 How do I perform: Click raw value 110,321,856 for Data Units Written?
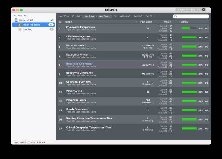point(148,54)
